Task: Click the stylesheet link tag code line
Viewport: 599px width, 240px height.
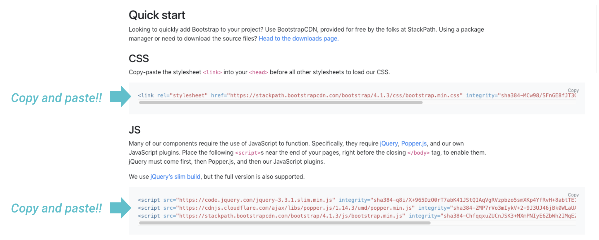Action: coord(357,95)
